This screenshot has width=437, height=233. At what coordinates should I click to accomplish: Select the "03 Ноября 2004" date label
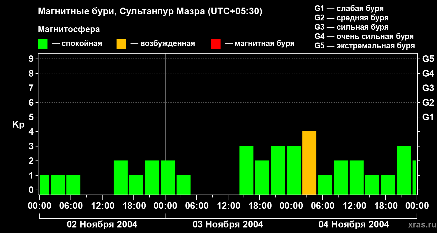pos(228,224)
